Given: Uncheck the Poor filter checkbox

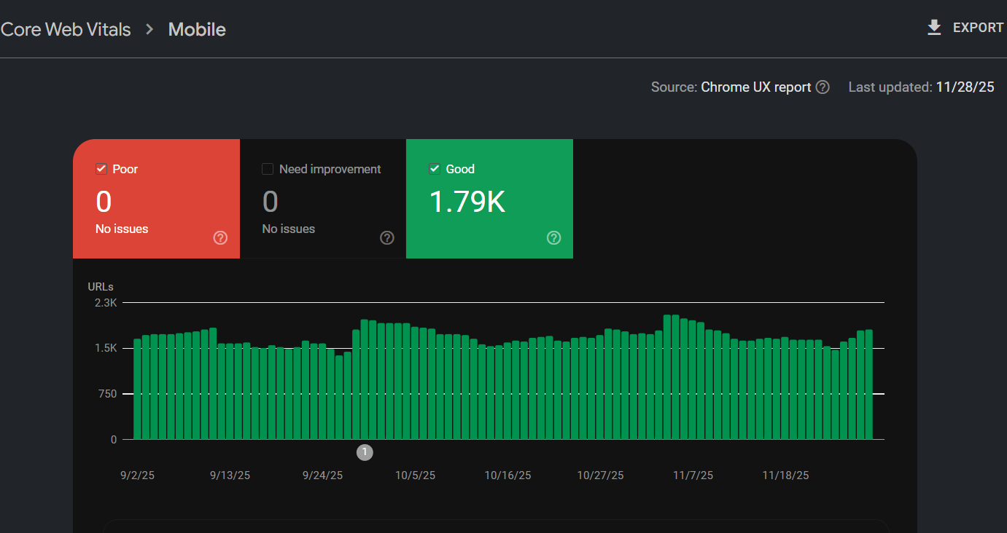Looking at the screenshot, I should [x=101, y=168].
